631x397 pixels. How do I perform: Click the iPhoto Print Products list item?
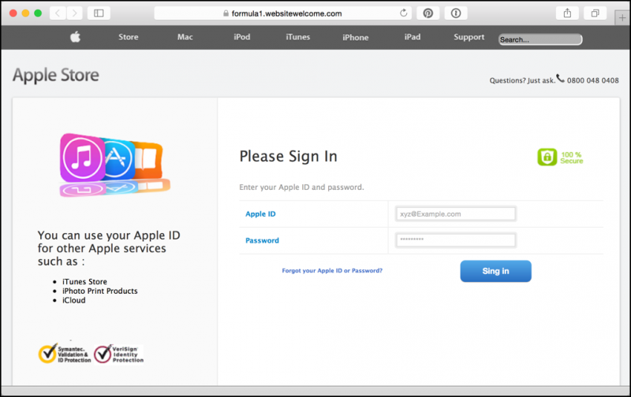[100, 291]
